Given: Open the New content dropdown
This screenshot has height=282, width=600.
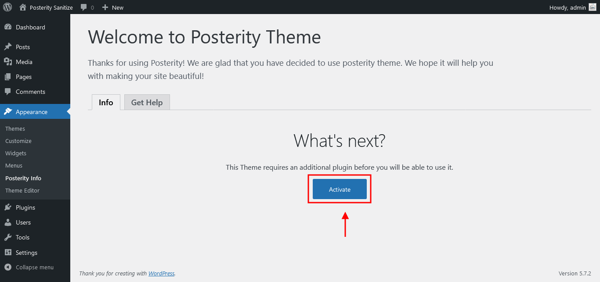Looking at the screenshot, I should coord(113,7).
